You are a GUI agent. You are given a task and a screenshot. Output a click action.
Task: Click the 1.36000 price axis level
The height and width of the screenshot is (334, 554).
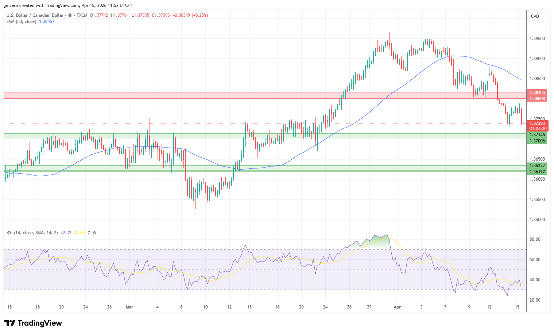[x=537, y=179]
